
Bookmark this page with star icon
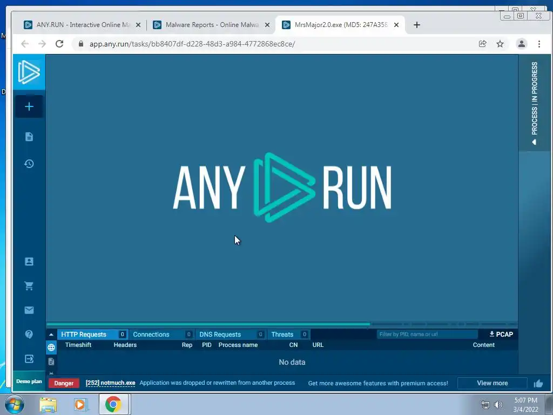pos(500,44)
